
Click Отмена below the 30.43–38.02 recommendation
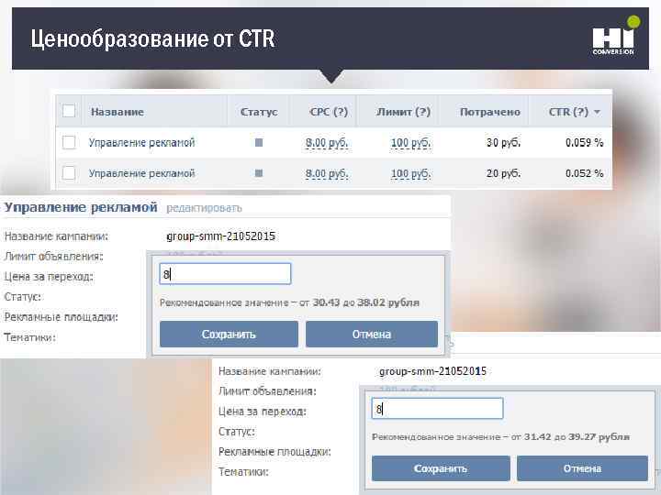(x=372, y=335)
